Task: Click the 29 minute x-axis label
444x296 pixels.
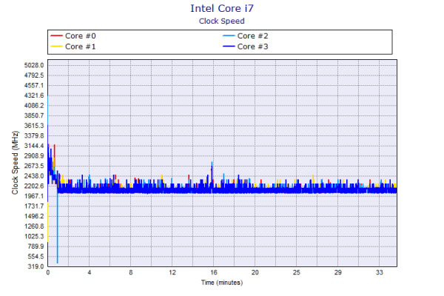Action: click(x=337, y=272)
